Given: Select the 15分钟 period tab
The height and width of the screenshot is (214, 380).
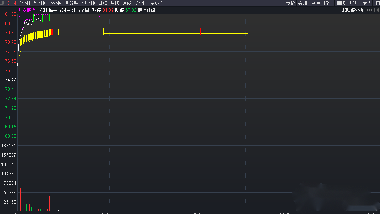Looking at the screenshot, I should click(55, 3).
